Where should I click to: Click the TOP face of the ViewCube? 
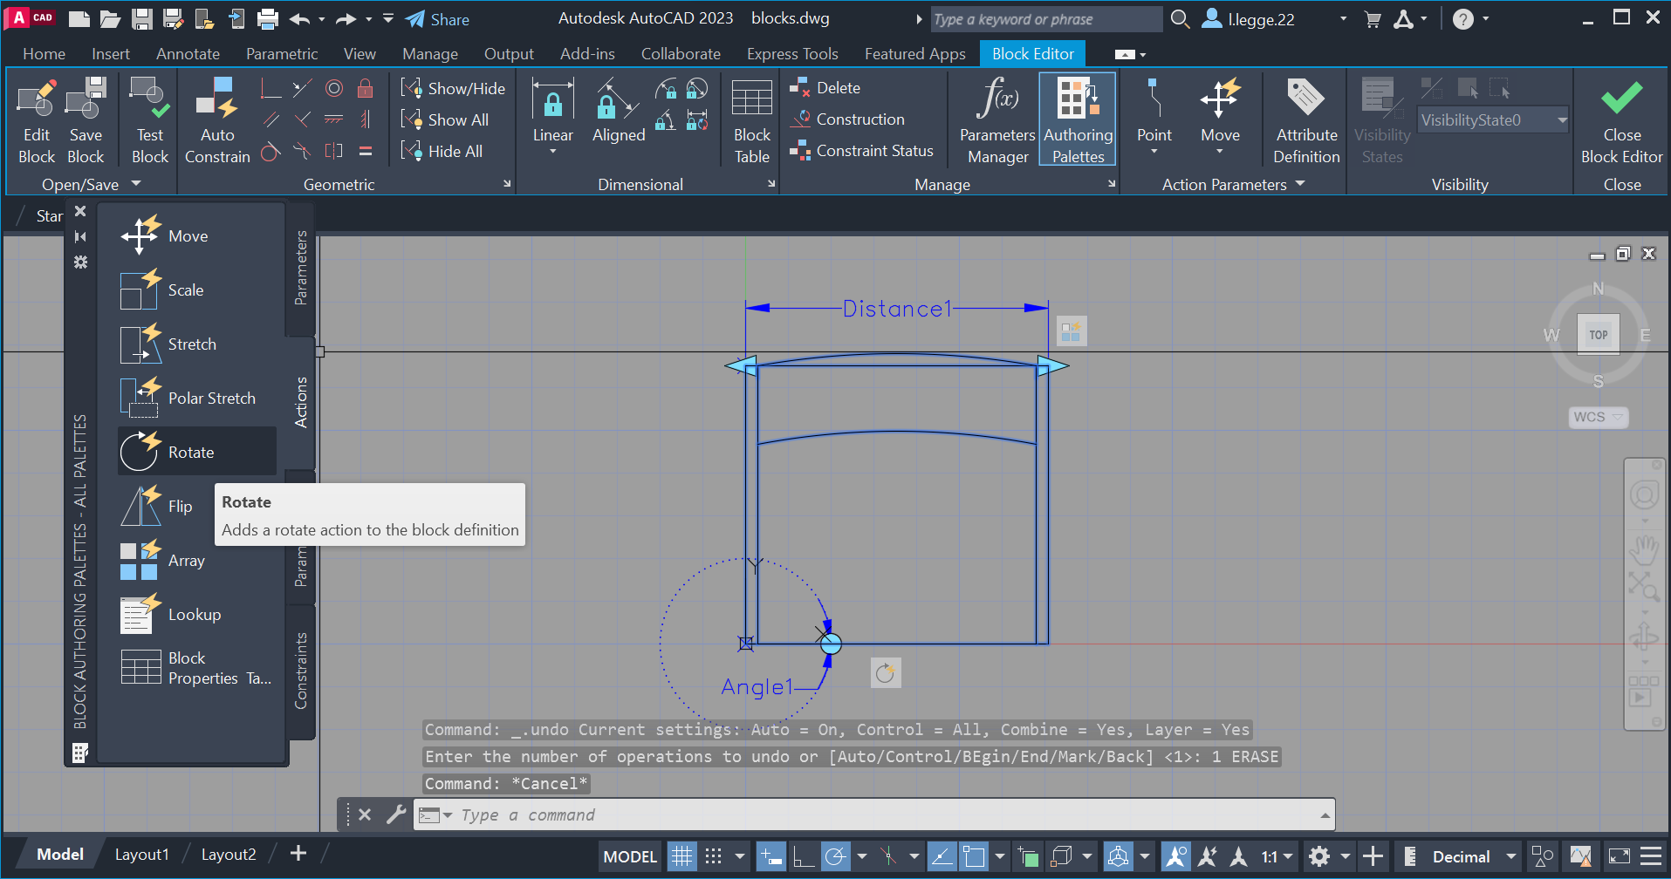(1598, 335)
